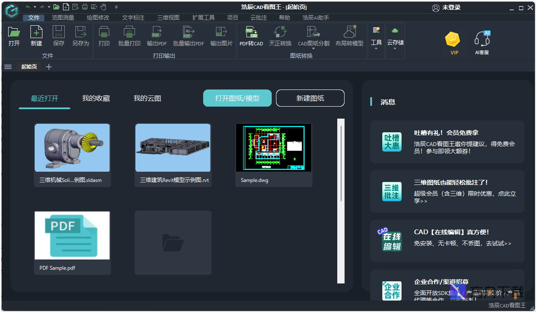This screenshot has height=313, width=537.
Task: Open the 浩辰AI助手 ribbon tab
Action: (316, 18)
